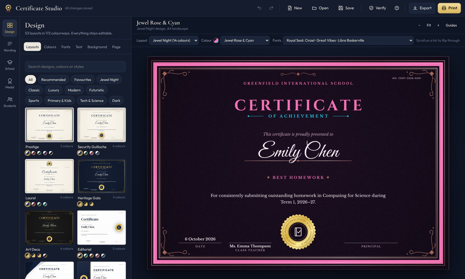
Task: Click the BEST HOMEWORK award title
Action: click(298, 177)
